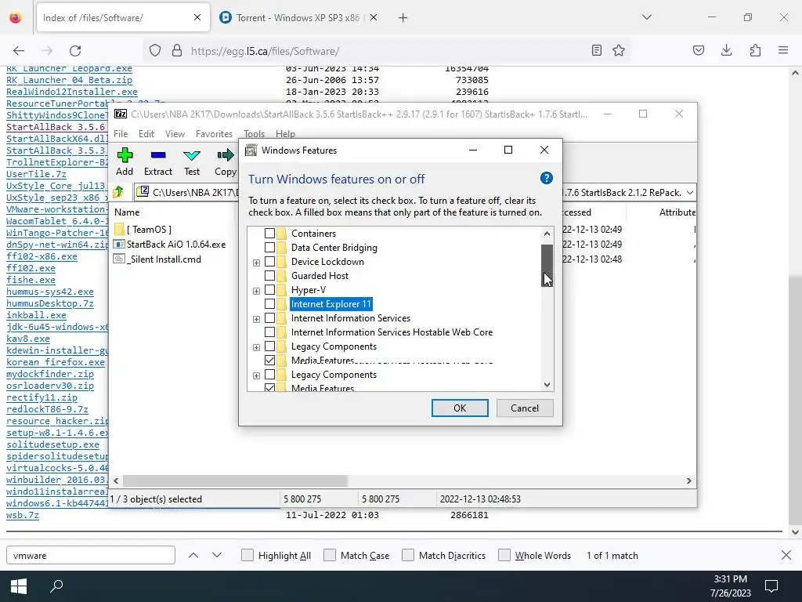This screenshot has width=802, height=602.
Task: Bookmark this page with the star
Action: point(619,50)
